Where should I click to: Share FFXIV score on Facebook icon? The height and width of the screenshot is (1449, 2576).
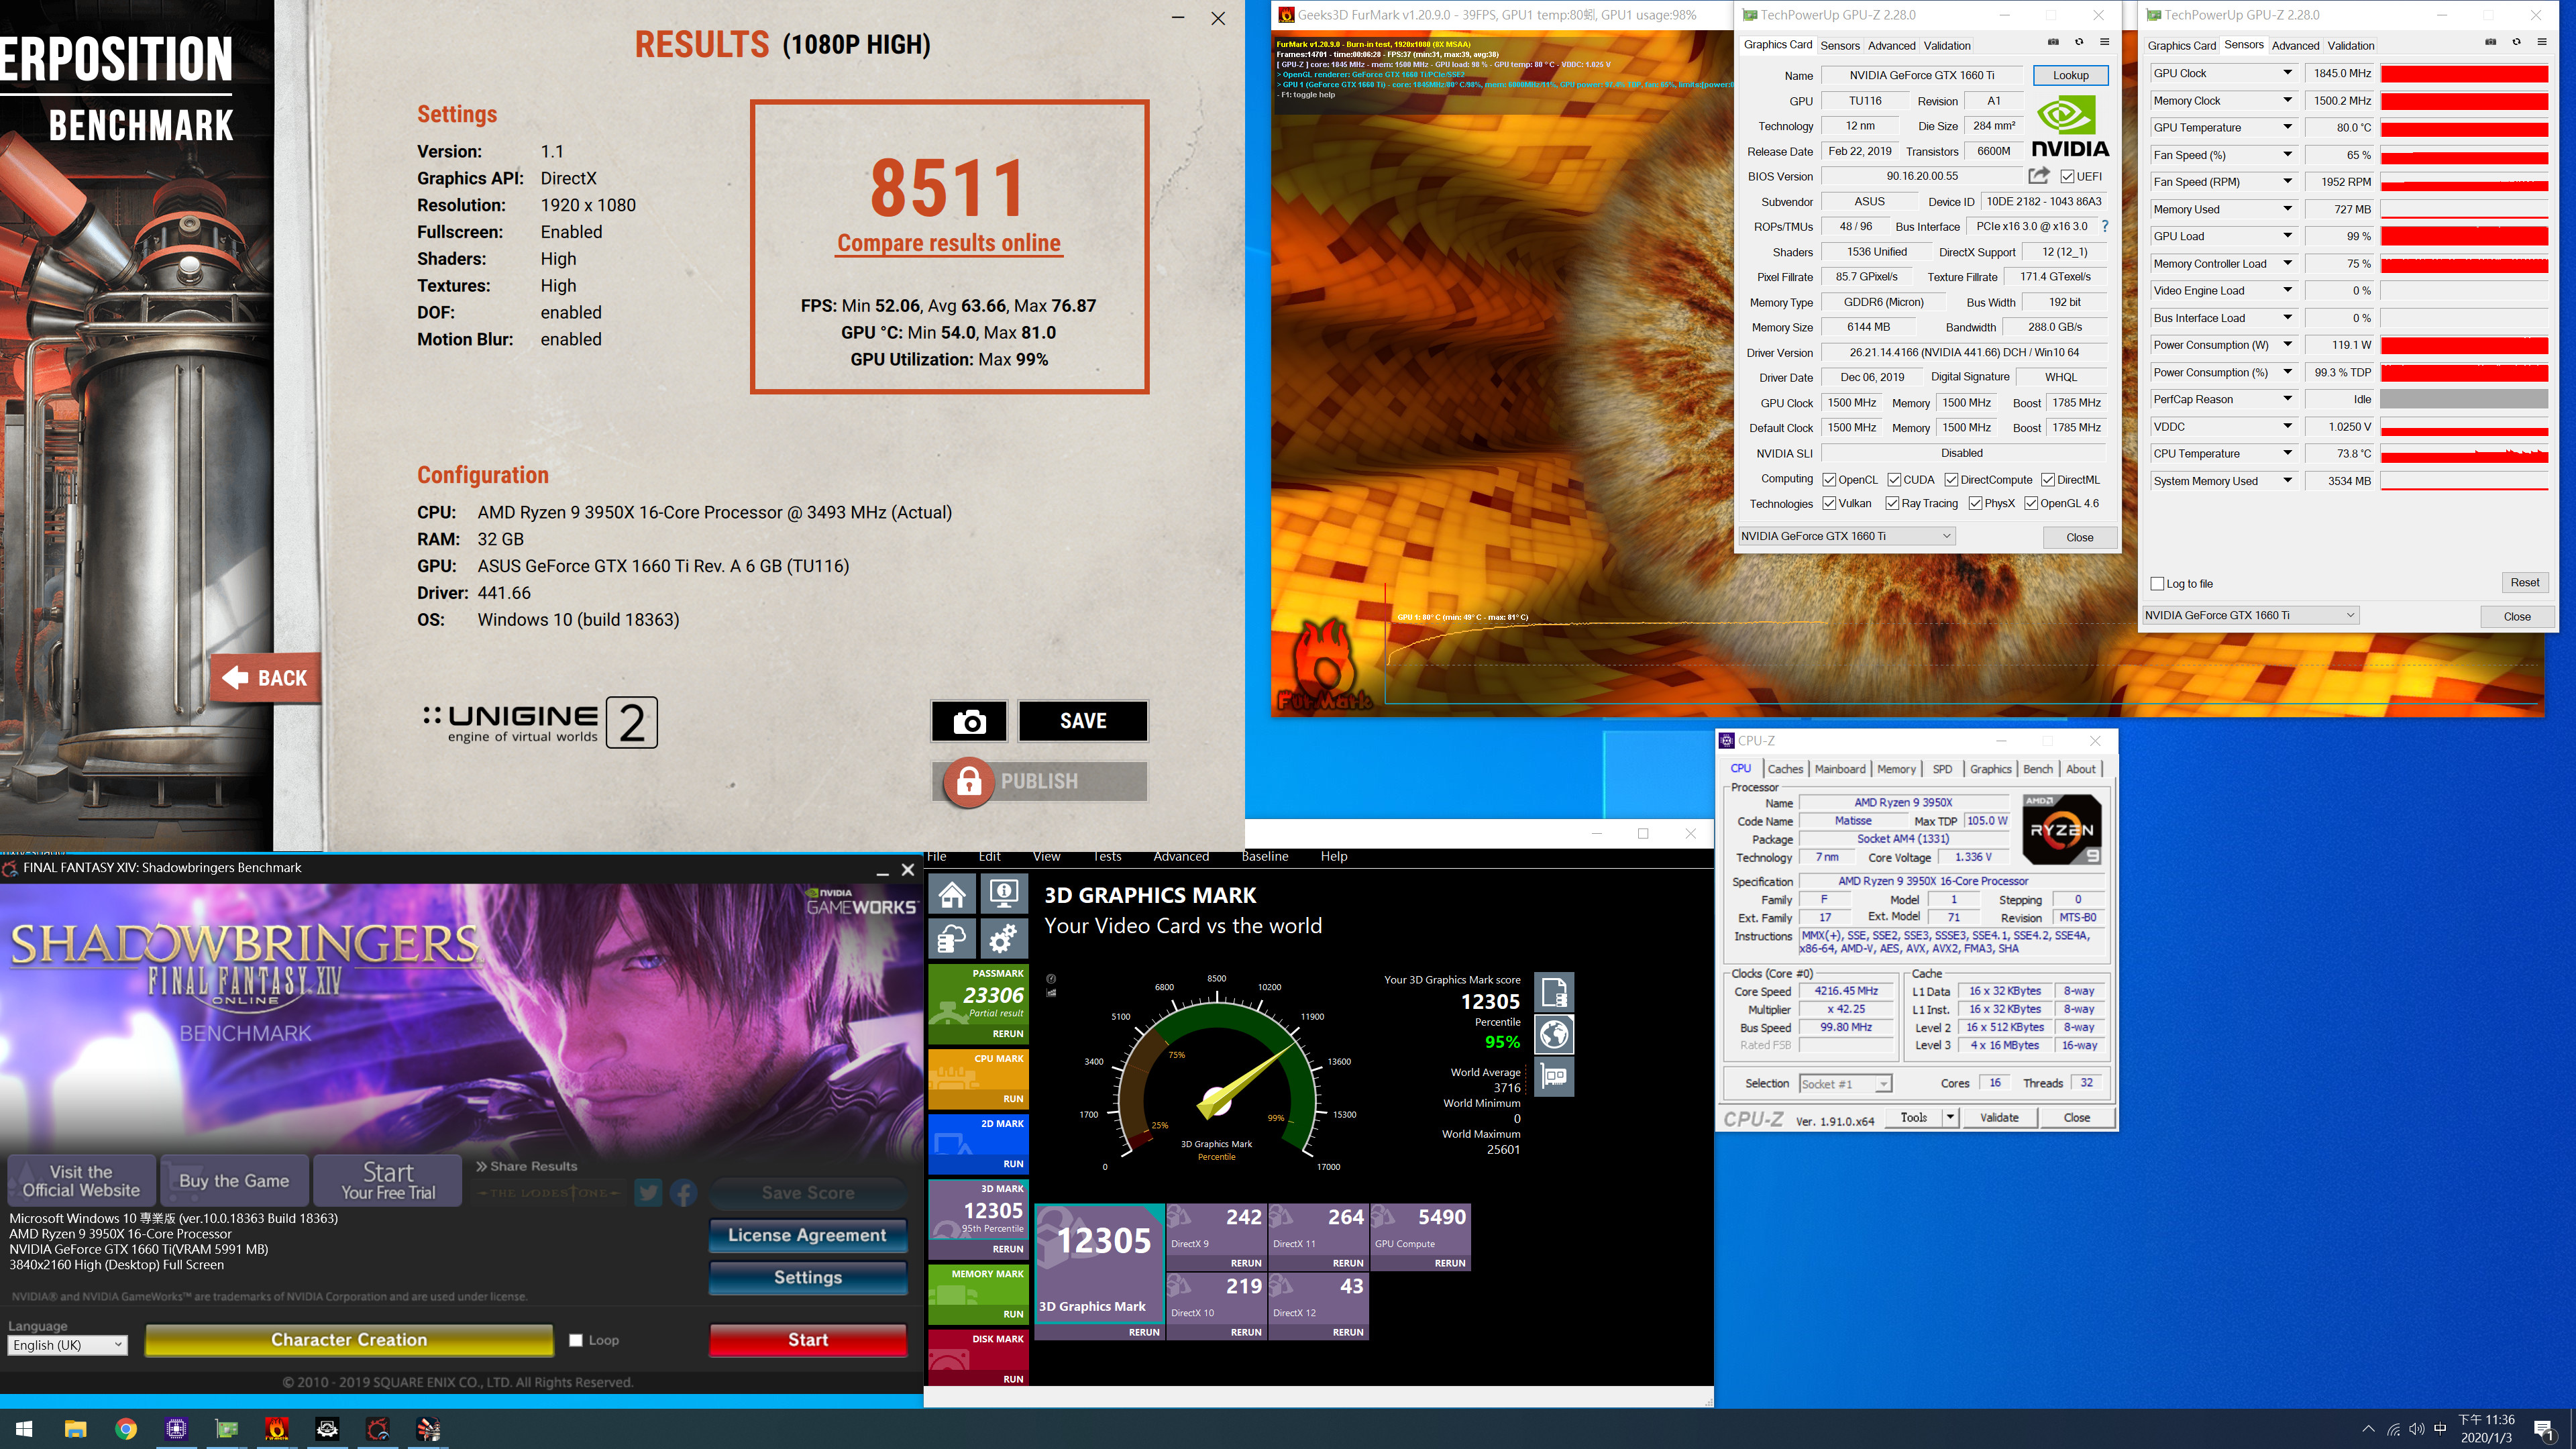684,1192
